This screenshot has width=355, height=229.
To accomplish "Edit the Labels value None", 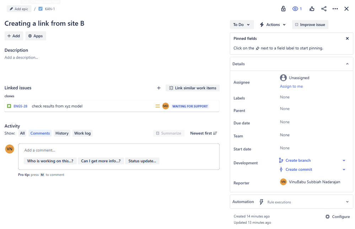I will (x=285, y=97).
